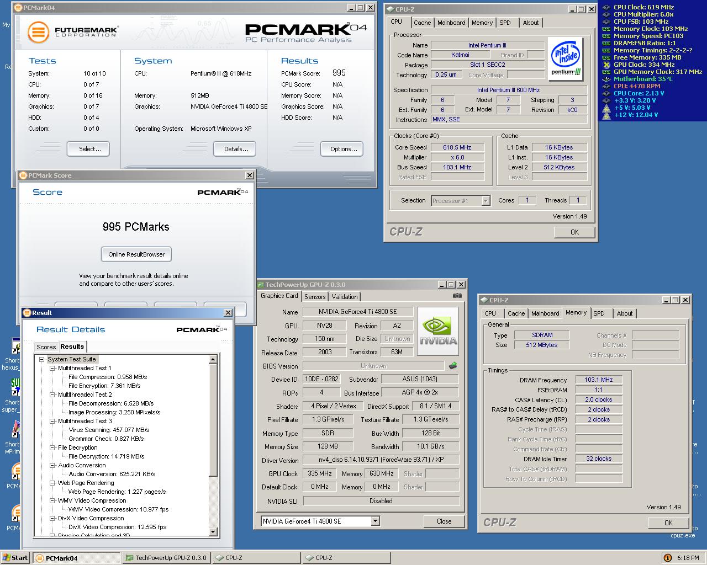Viewport: 707px width, 565px height.
Task: Collapse the File Decryption tree node
Action: click(52, 447)
